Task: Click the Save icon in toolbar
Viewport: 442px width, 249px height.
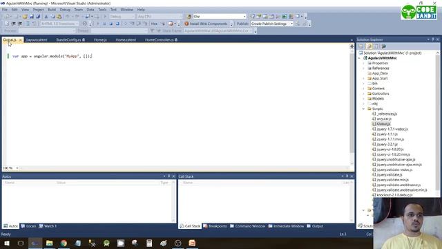Action: click(x=32, y=17)
